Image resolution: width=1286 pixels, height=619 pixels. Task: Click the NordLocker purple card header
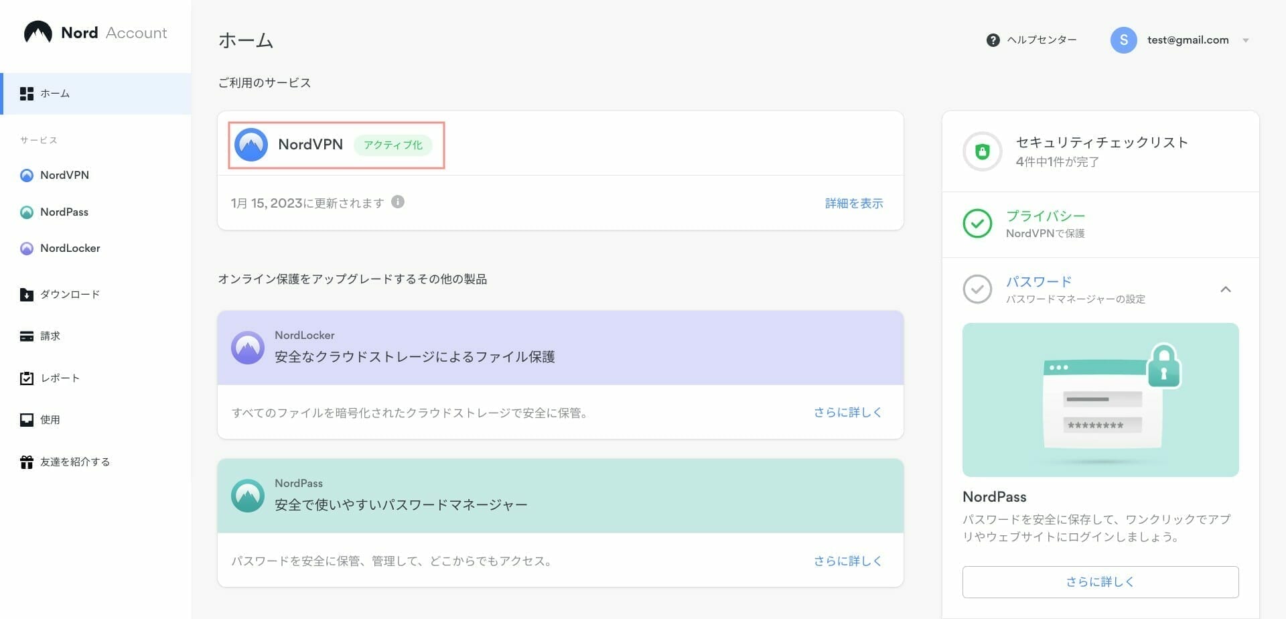[561, 348]
